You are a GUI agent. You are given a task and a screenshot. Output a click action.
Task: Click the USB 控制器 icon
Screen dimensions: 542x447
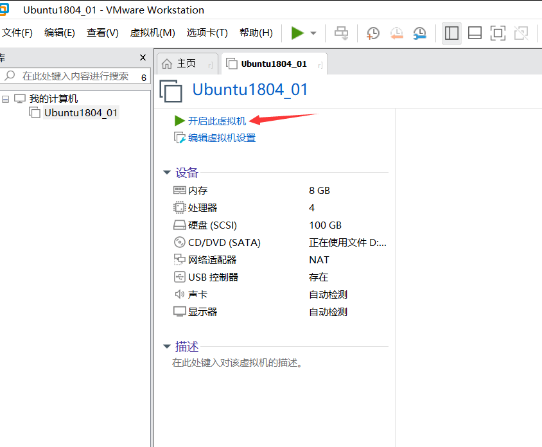click(x=179, y=277)
